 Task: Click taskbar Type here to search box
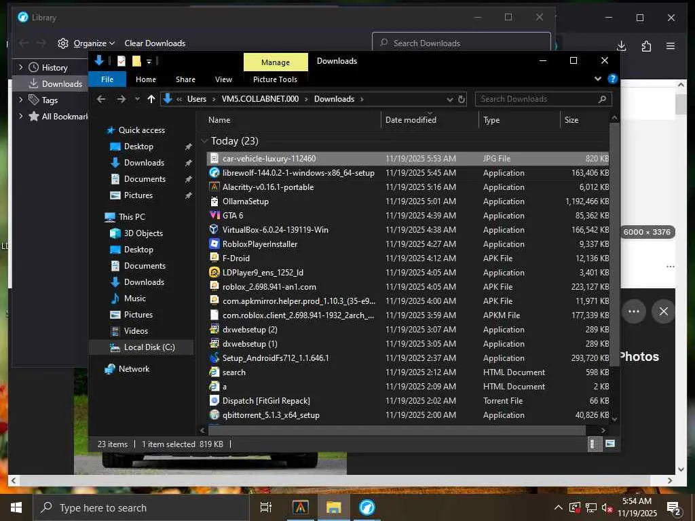click(x=141, y=507)
